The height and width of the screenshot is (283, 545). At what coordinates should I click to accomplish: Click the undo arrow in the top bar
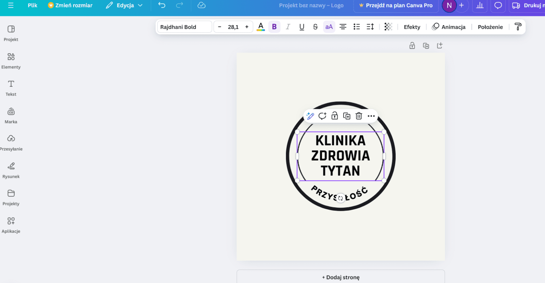pos(161,5)
